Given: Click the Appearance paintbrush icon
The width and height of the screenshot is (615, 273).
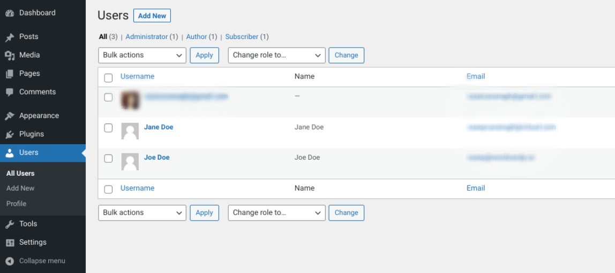Looking at the screenshot, I should click(x=10, y=116).
